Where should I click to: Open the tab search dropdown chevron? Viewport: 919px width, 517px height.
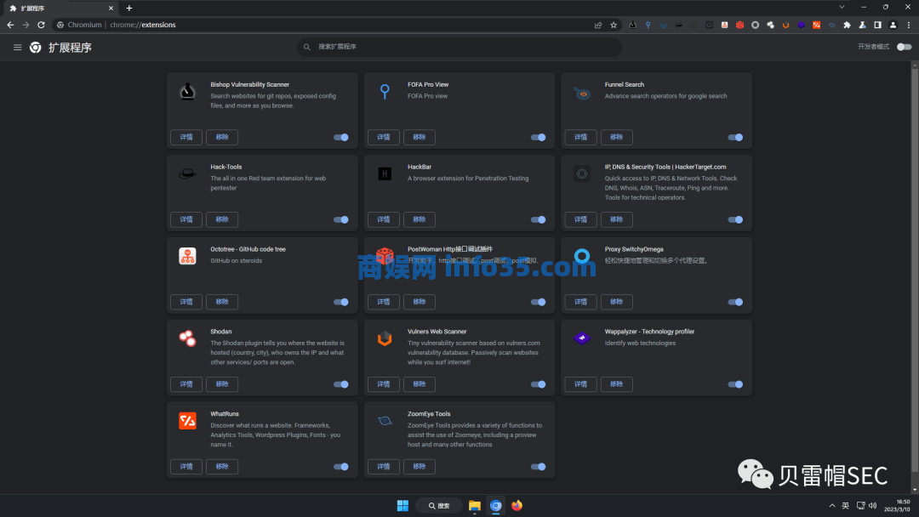pos(842,7)
